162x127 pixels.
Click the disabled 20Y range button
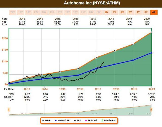pos(12,12)
